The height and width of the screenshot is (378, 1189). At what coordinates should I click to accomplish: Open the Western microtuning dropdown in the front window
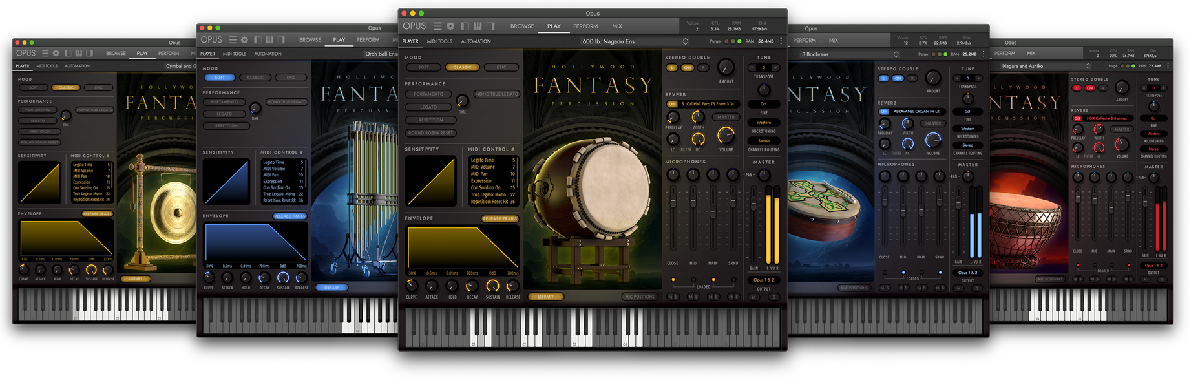click(764, 122)
